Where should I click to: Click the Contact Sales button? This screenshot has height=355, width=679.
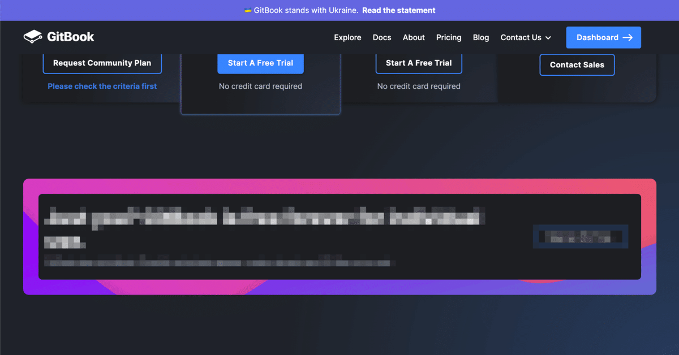[x=577, y=65]
